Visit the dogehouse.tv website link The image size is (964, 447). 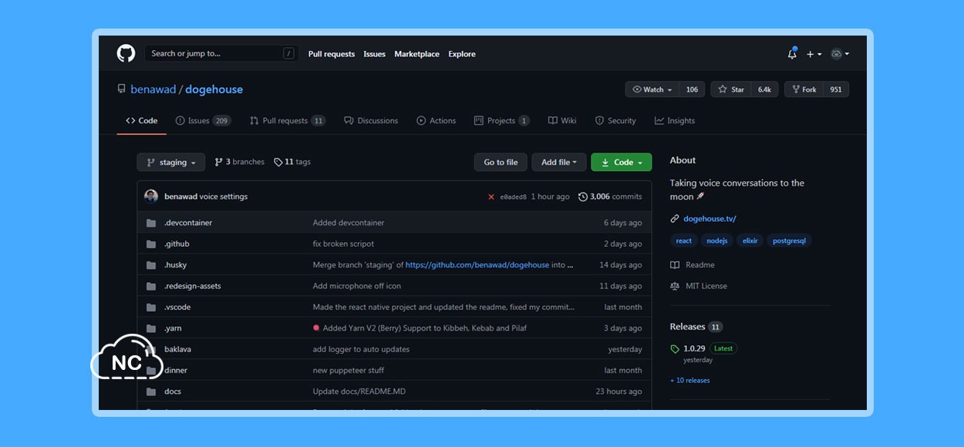tap(710, 219)
